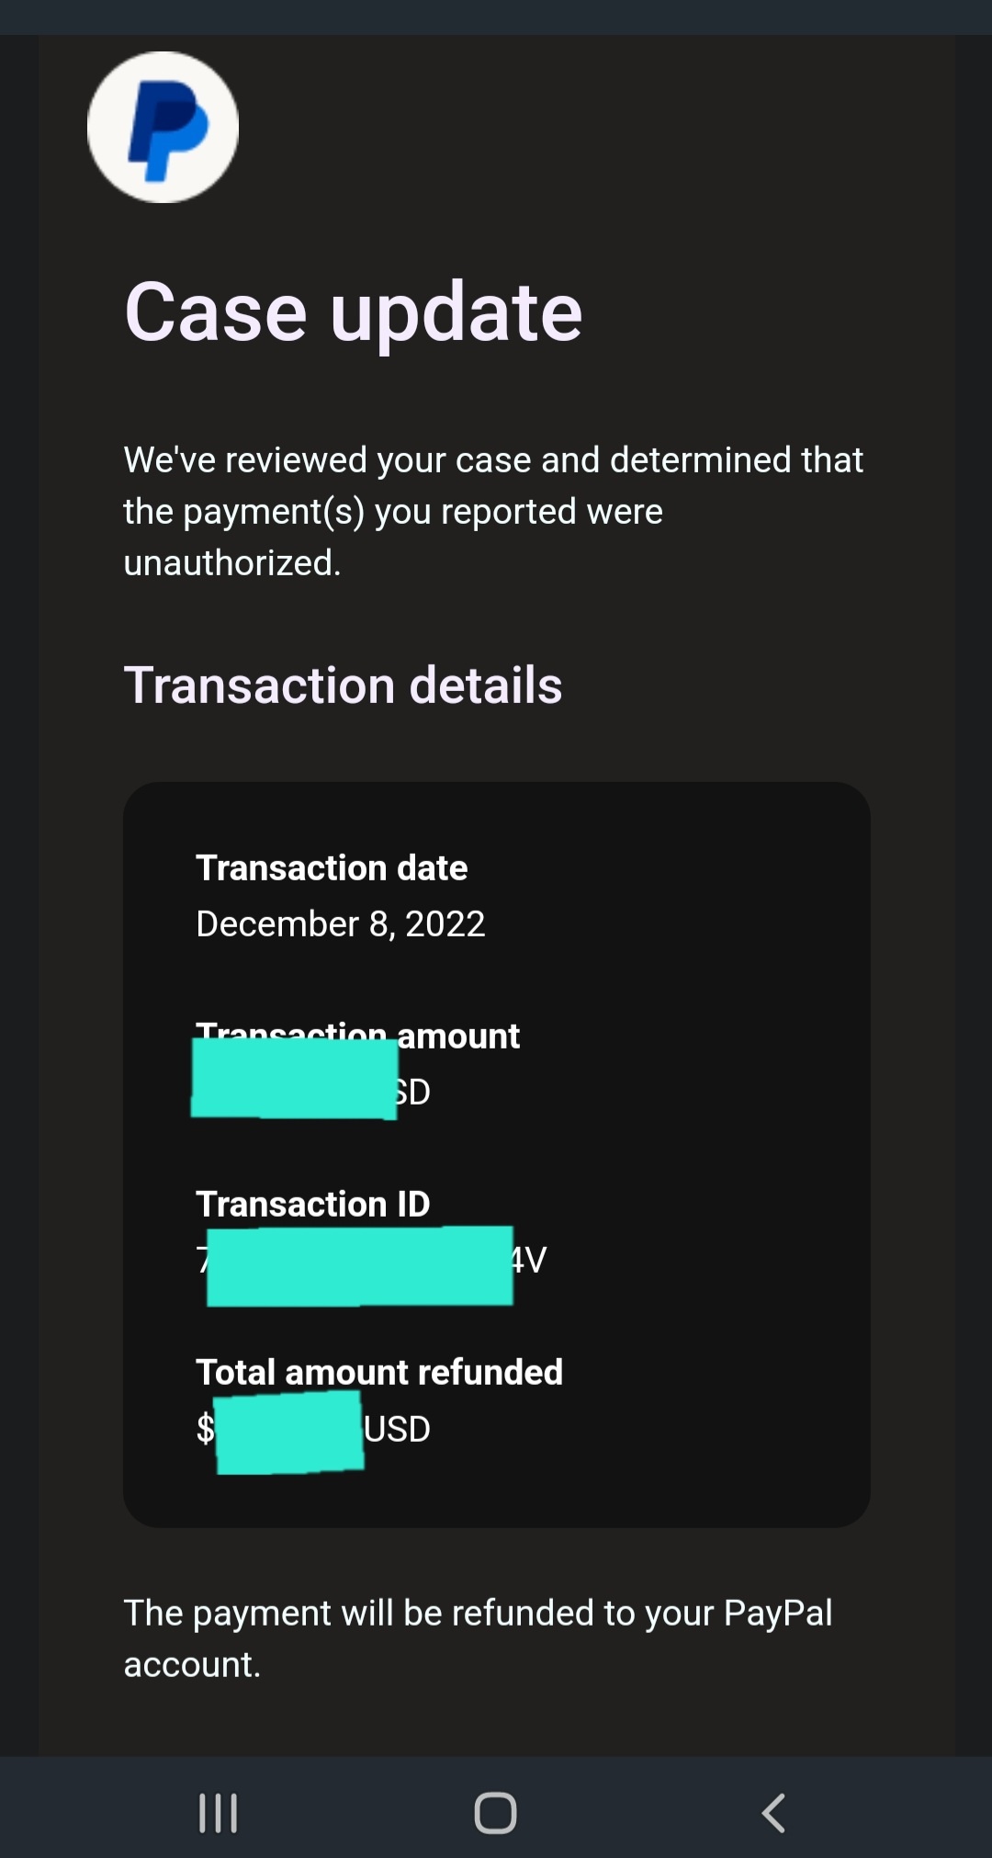Open Android recent apps button

219,1812
